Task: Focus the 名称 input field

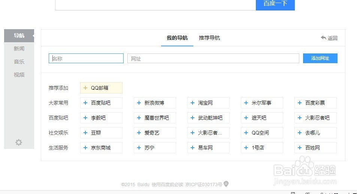Action: [x=86, y=58]
